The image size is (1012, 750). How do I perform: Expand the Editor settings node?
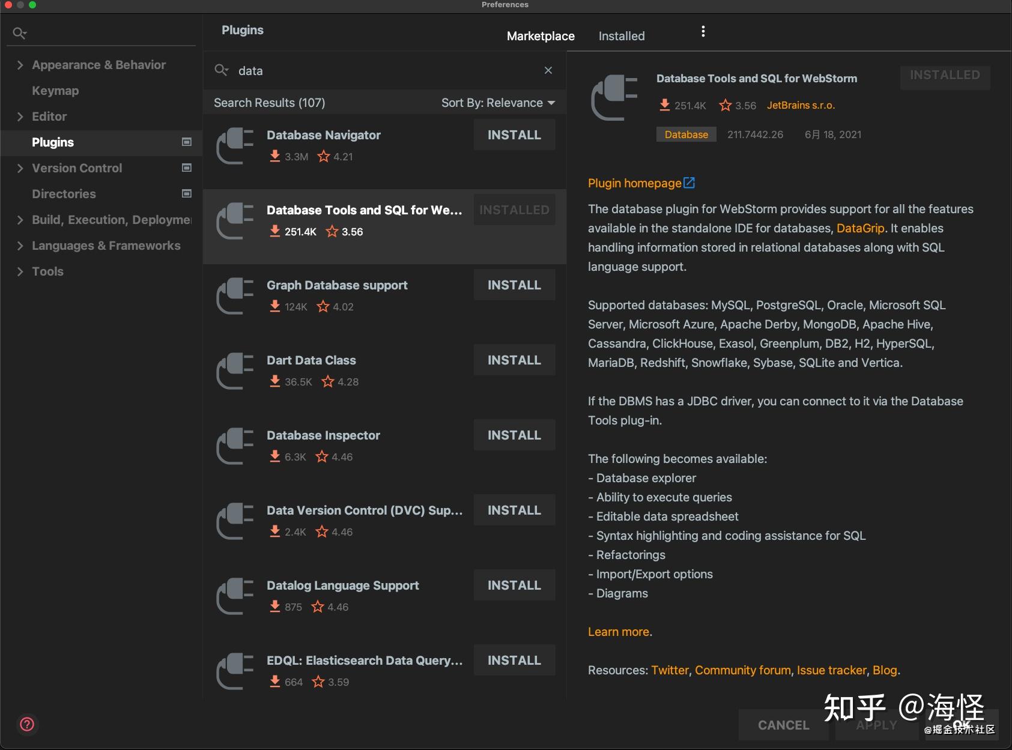tap(20, 116)
